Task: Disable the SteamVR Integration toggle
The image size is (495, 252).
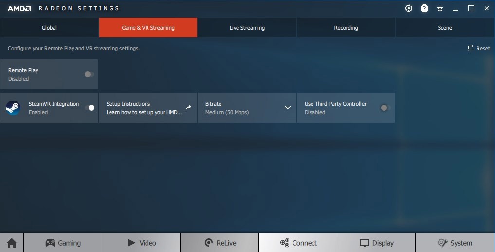Action: tap(90, 108)
